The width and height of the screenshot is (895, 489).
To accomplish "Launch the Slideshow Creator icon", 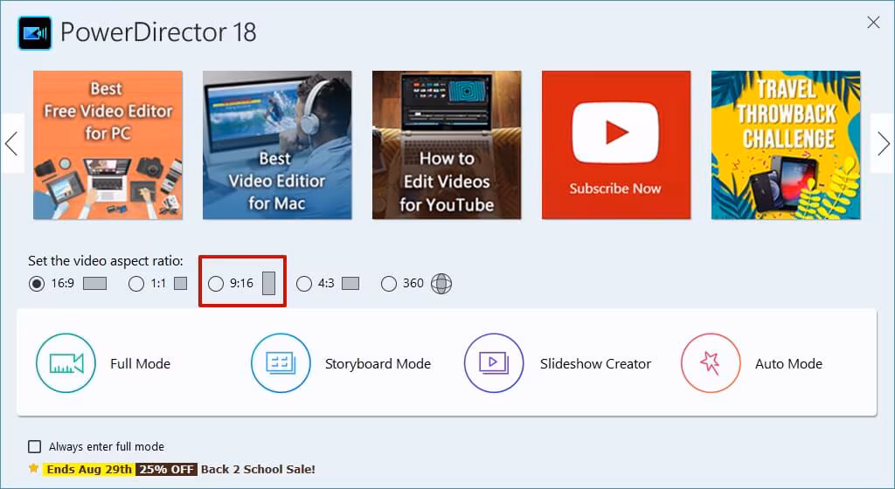I will click(x=494, y=363).
